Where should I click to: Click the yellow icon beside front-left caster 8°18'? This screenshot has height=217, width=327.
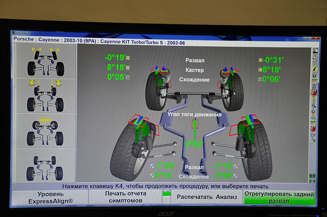[x=128, y=68]
